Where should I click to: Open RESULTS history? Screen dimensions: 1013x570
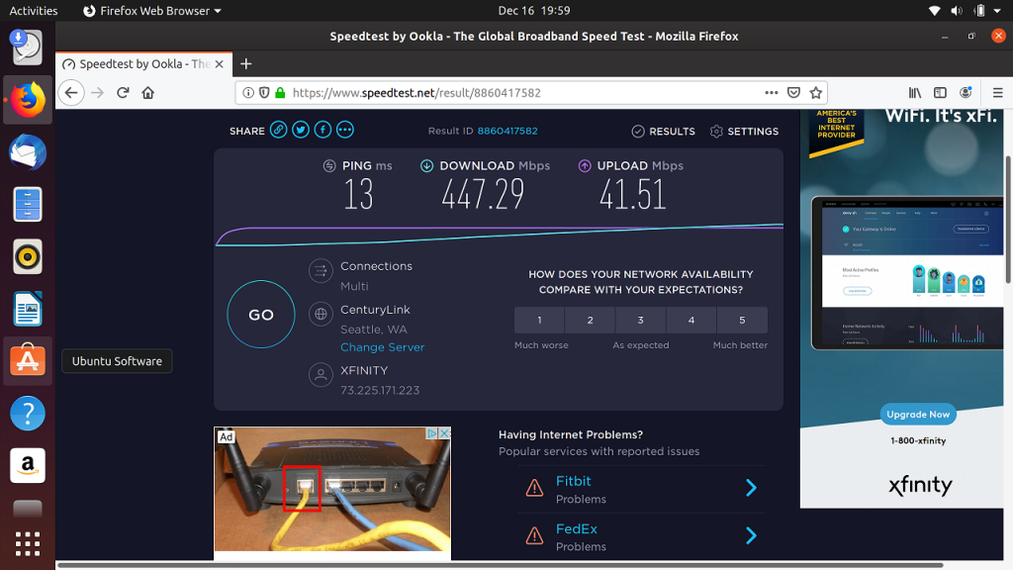pos(664,132)
